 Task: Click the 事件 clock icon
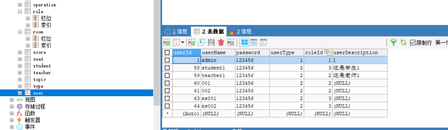tap(20, 127)
